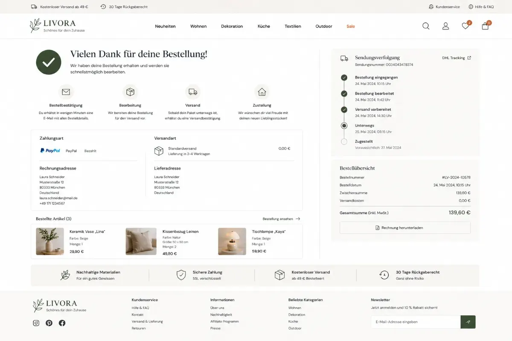
Task: Submit newsletter with the green arrow button
Action: coord(468,322)
